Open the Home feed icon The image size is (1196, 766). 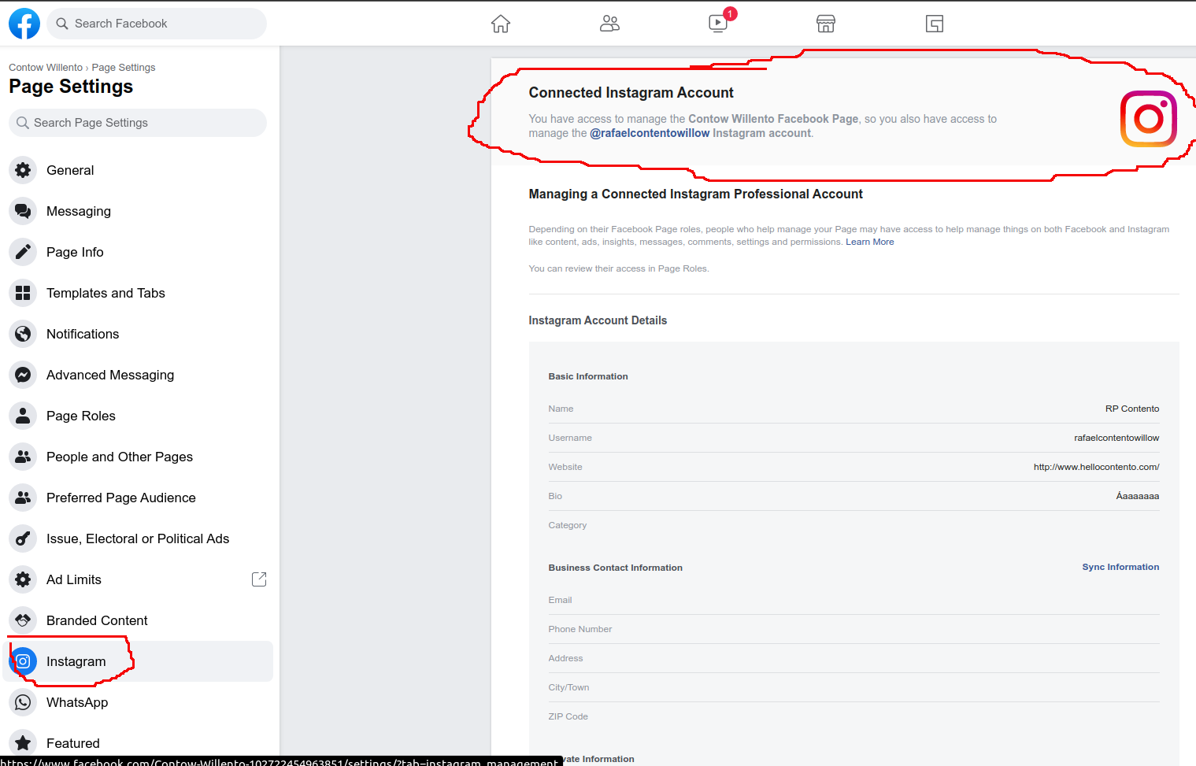point(501,24)
